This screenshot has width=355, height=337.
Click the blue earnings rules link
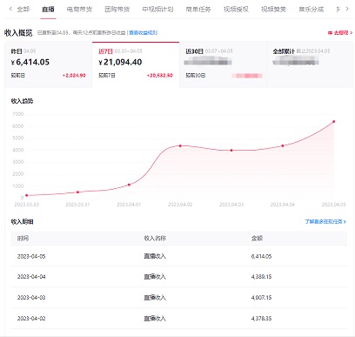144,33
